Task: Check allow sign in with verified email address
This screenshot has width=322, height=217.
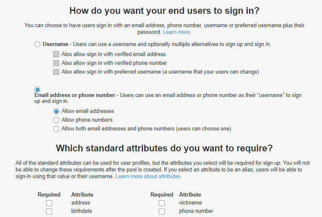Action: coord(56,54)
